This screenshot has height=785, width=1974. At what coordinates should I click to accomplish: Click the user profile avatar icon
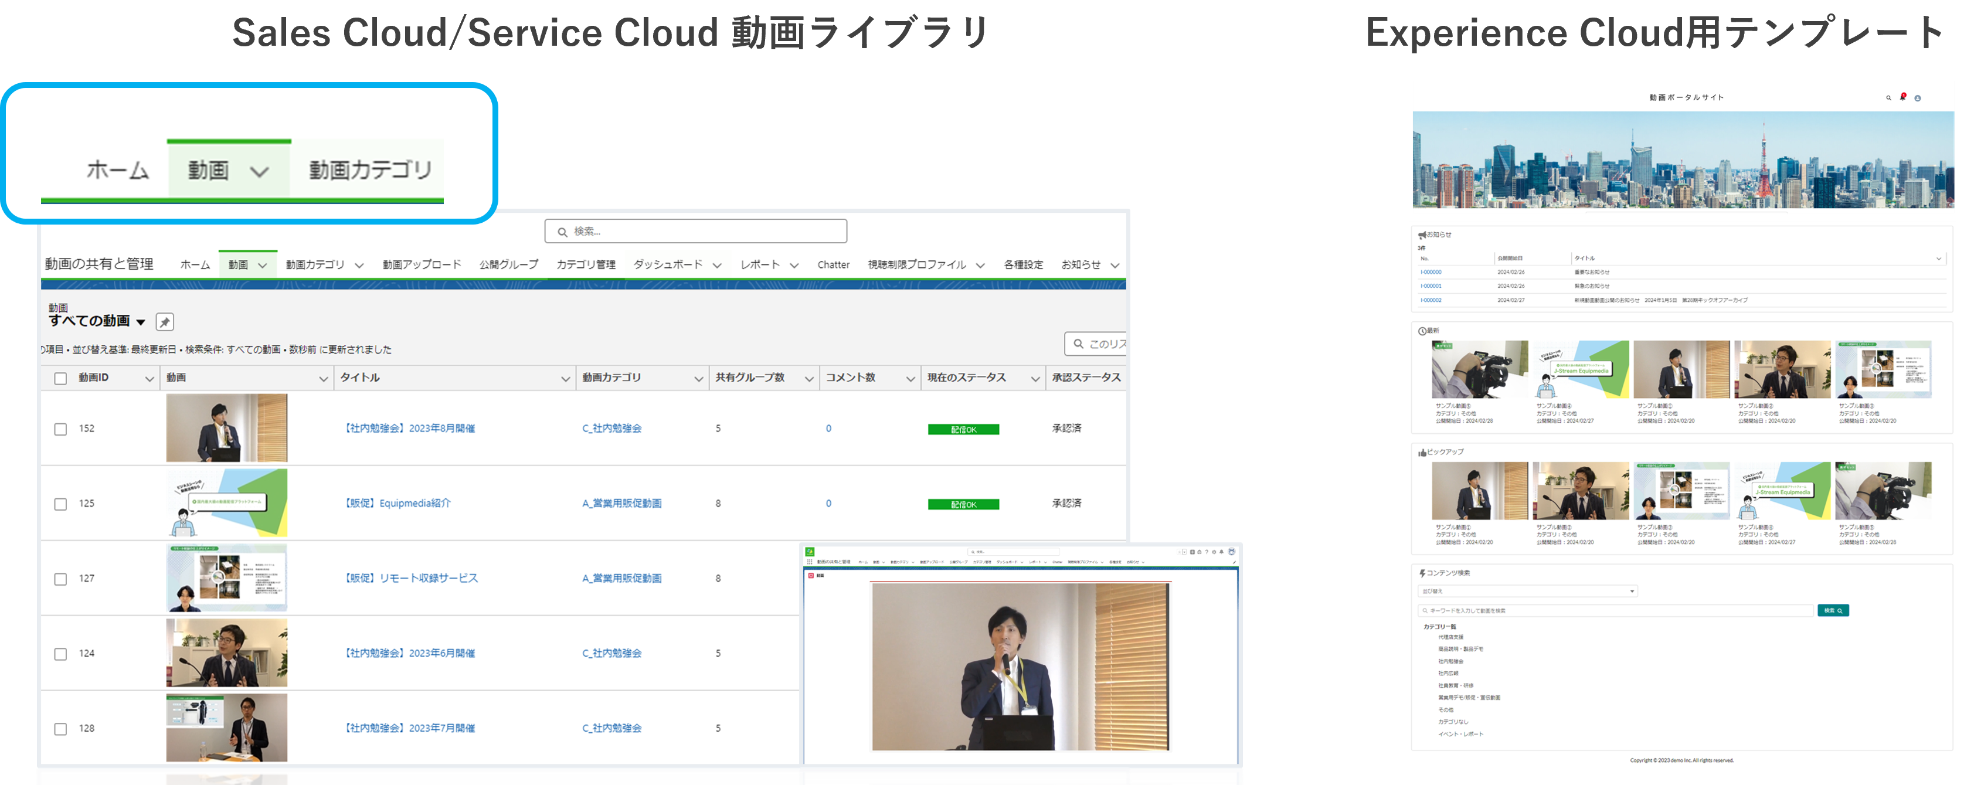pyautogui.click(x=1917, y=98)
